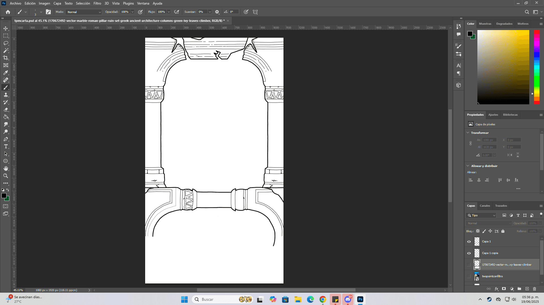Hide the Capa 1 layer
Viewport: 544px width, 305px height.
(469, 242)
